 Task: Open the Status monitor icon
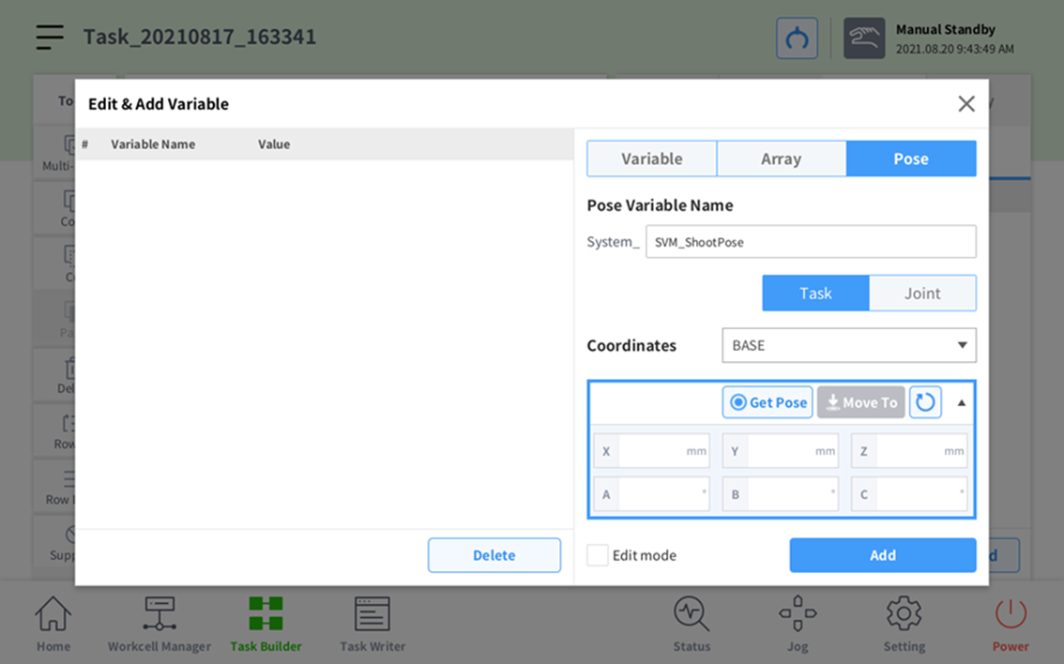tap(692, 624)
